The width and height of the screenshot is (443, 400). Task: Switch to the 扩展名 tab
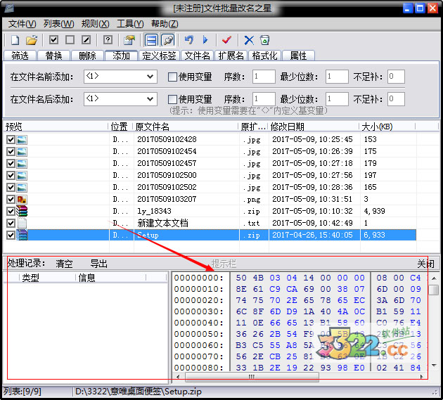[x=231, y=56]
